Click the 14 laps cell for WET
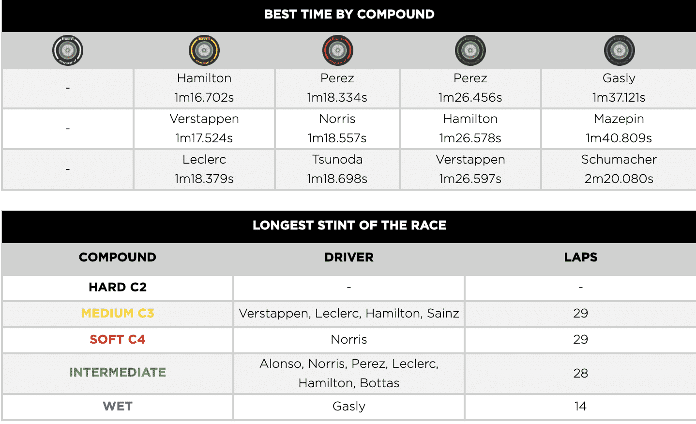 pos(581,407)
